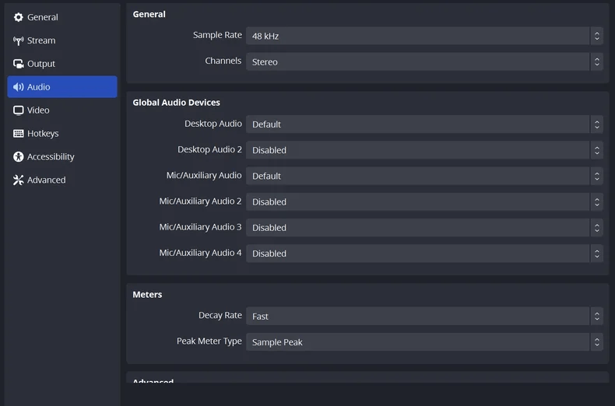615x406 pixels.
Task: Click the Video monitor icon
Action: tap(18, 110)
